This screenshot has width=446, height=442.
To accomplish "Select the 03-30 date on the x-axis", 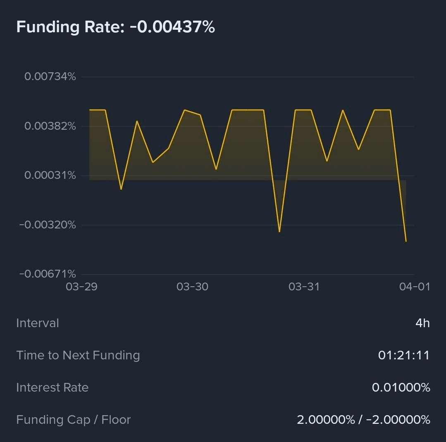I will pyautogui.click(x=192, y=287).
